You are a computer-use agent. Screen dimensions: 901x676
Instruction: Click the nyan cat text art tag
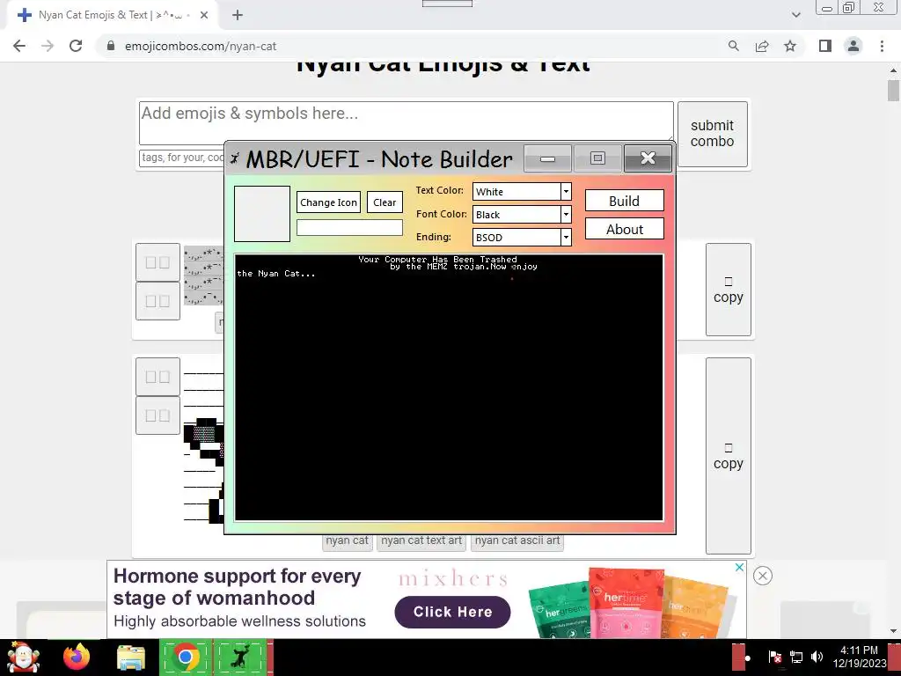[421, 541]
